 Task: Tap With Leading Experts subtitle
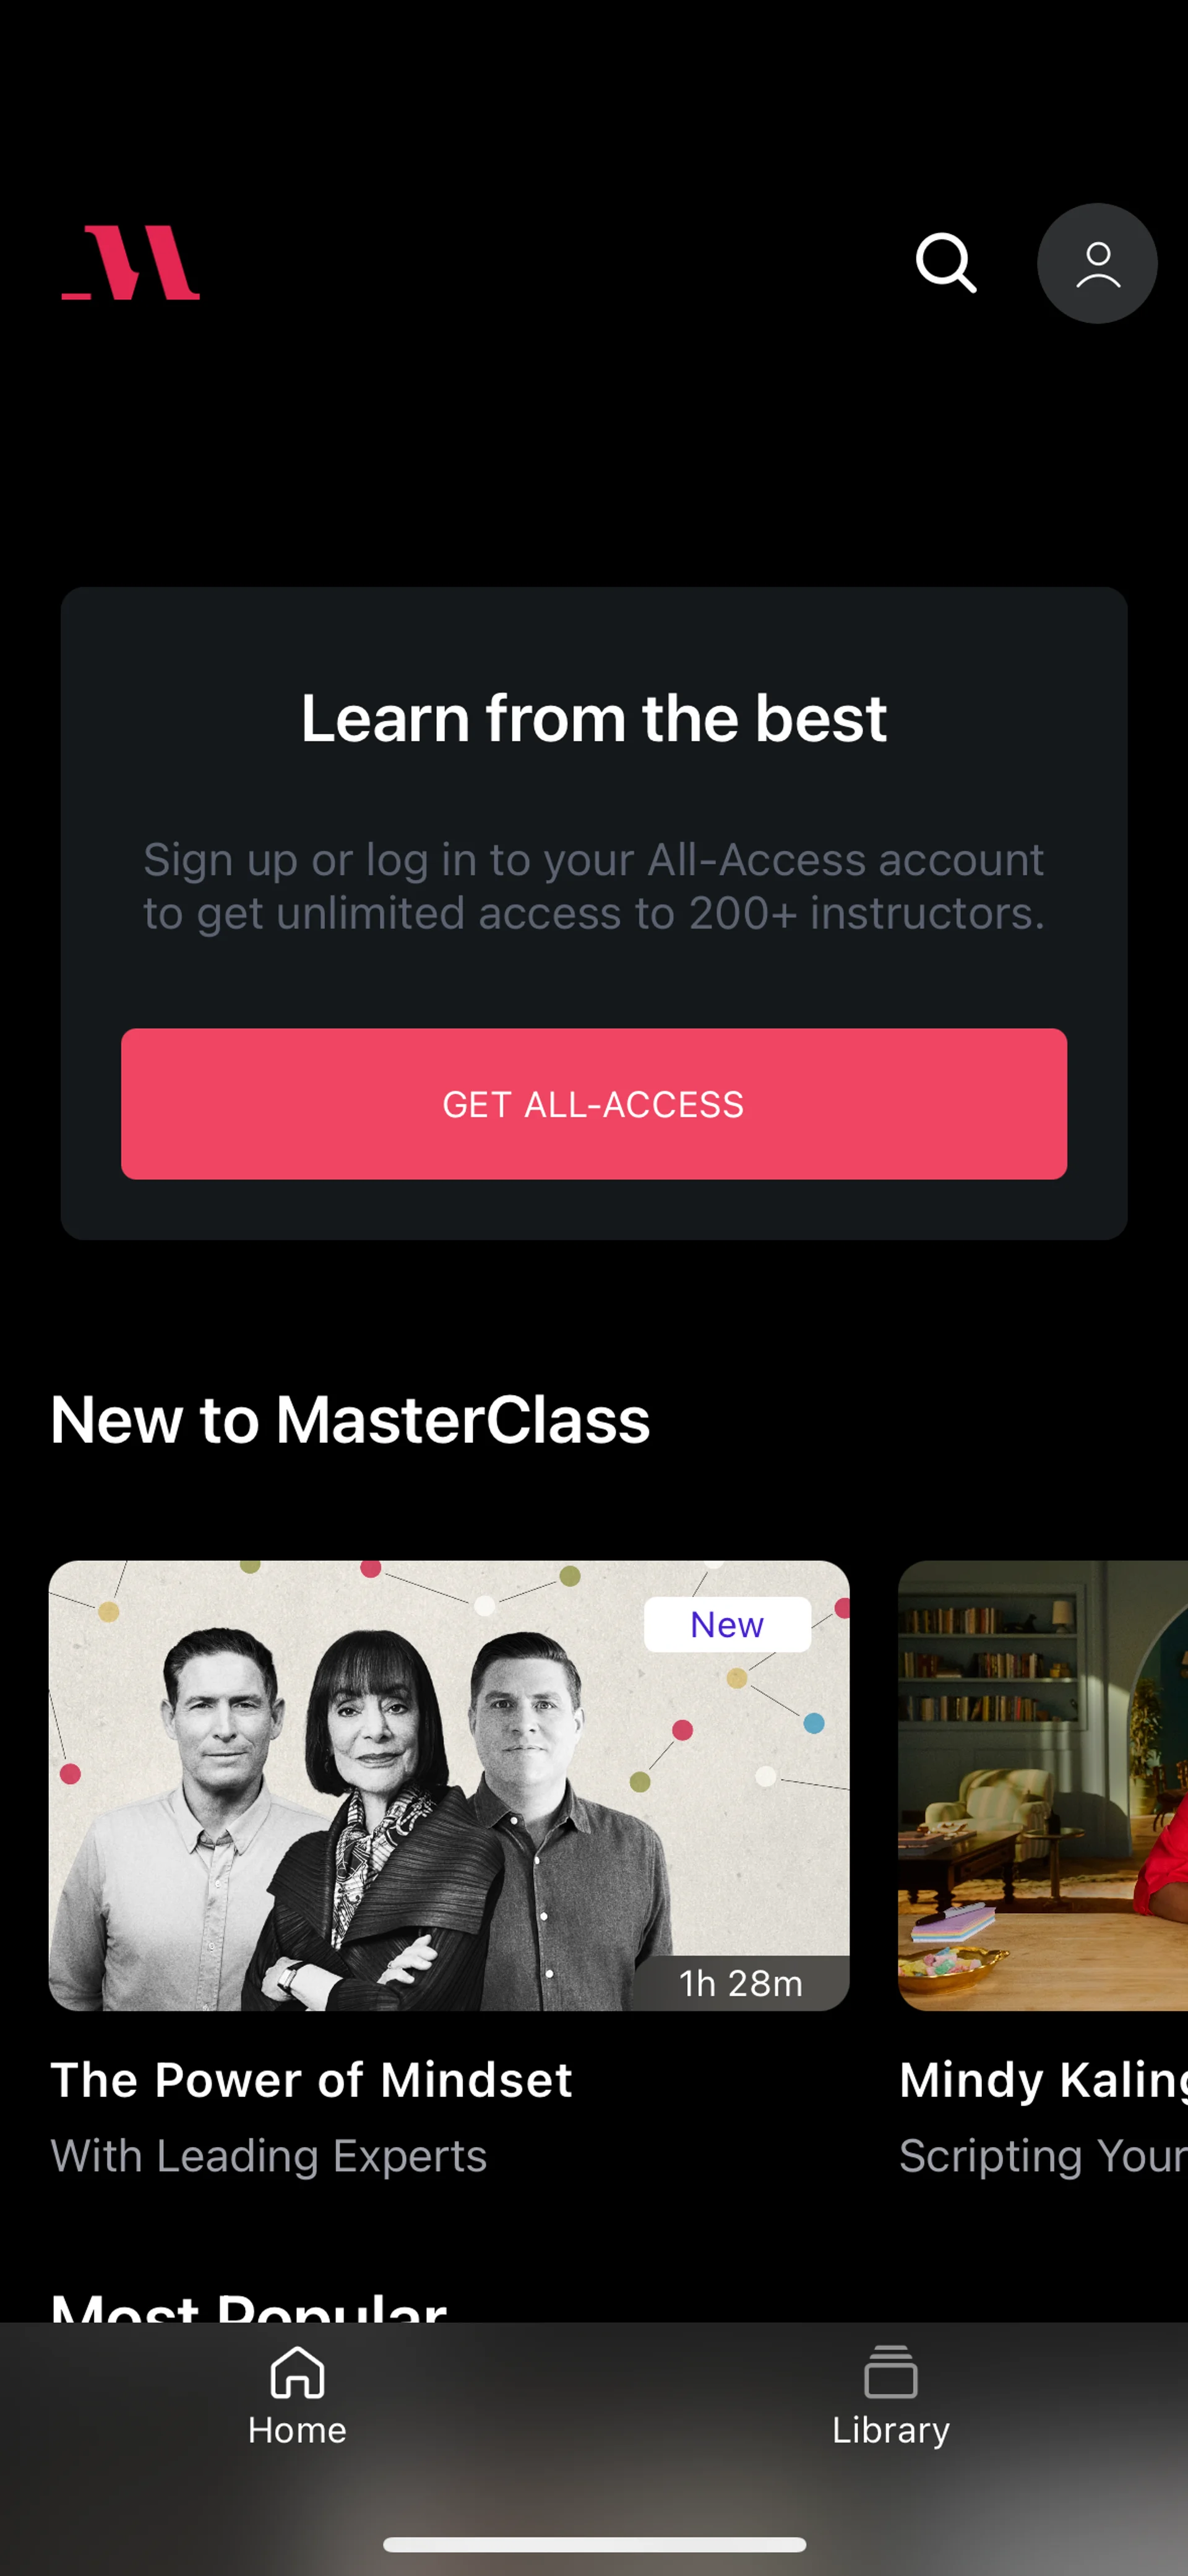(269, 2156)
